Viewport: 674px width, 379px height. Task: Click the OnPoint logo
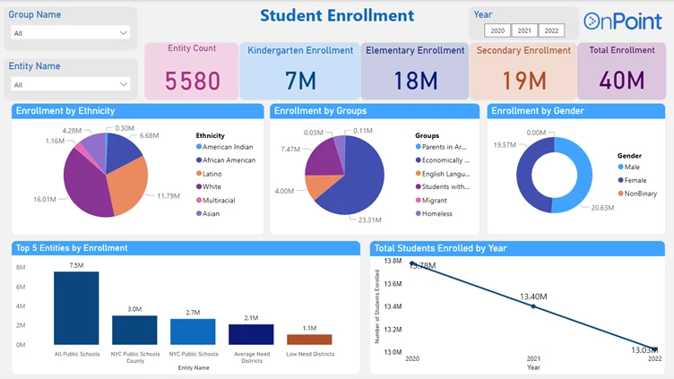point(623,22)
